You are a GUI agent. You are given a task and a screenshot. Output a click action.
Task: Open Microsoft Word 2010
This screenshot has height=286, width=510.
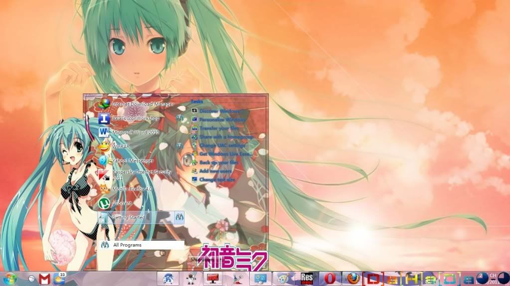pos(135,132)
